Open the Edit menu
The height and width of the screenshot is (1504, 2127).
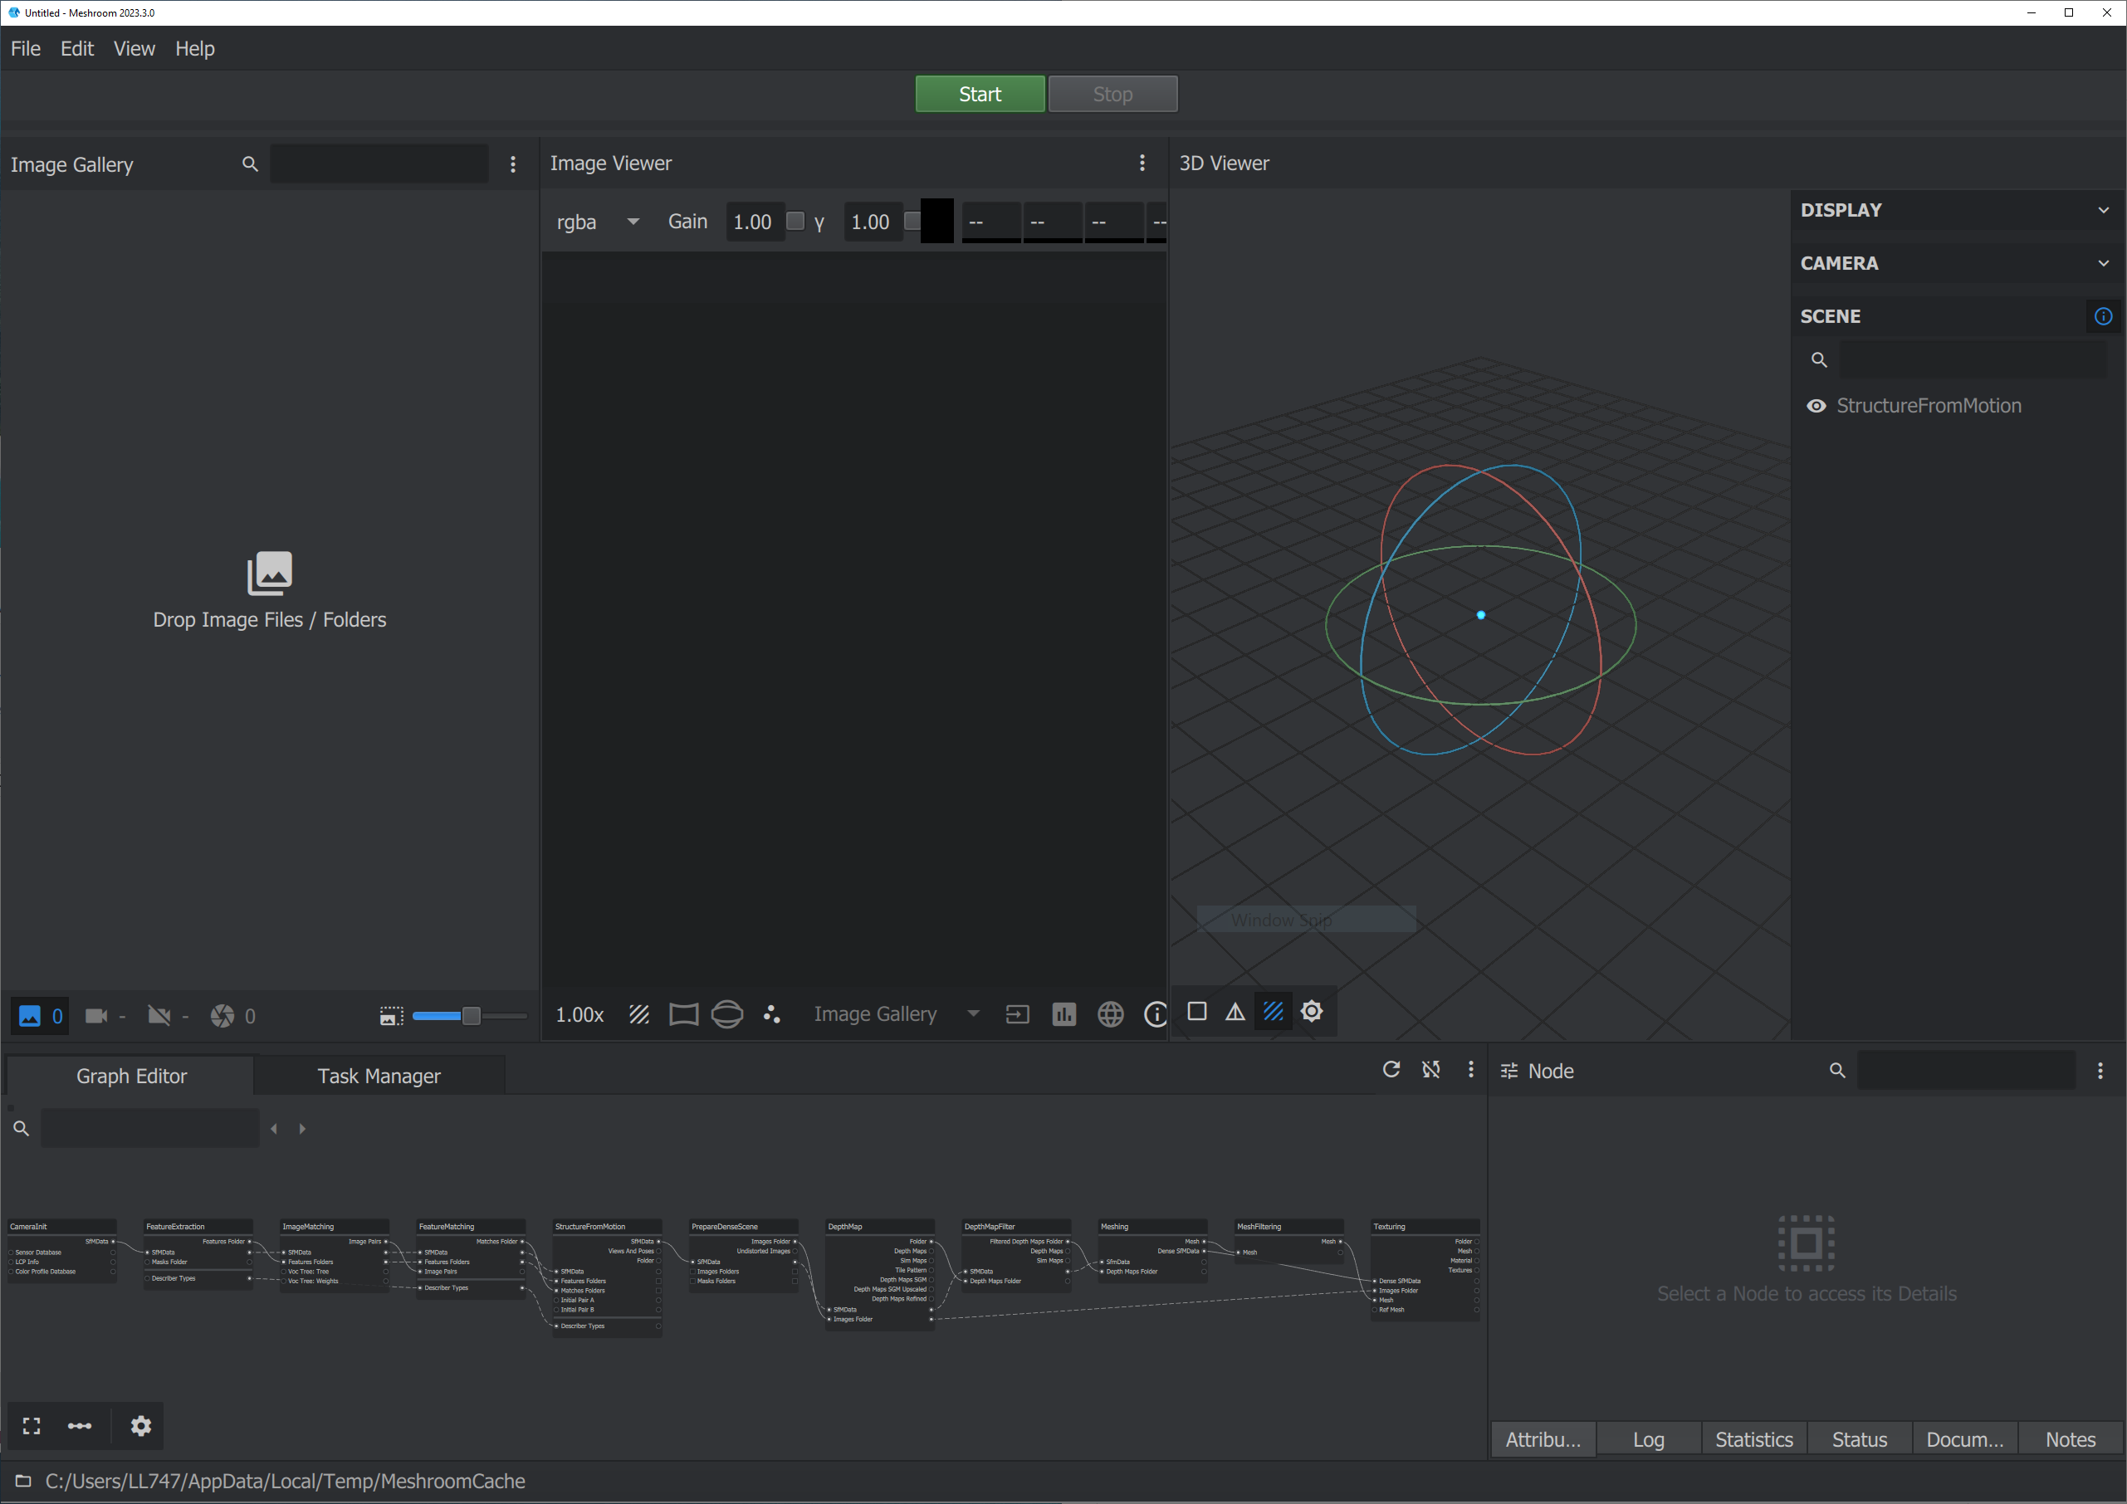pyautogui.click(x=77, y=48)
